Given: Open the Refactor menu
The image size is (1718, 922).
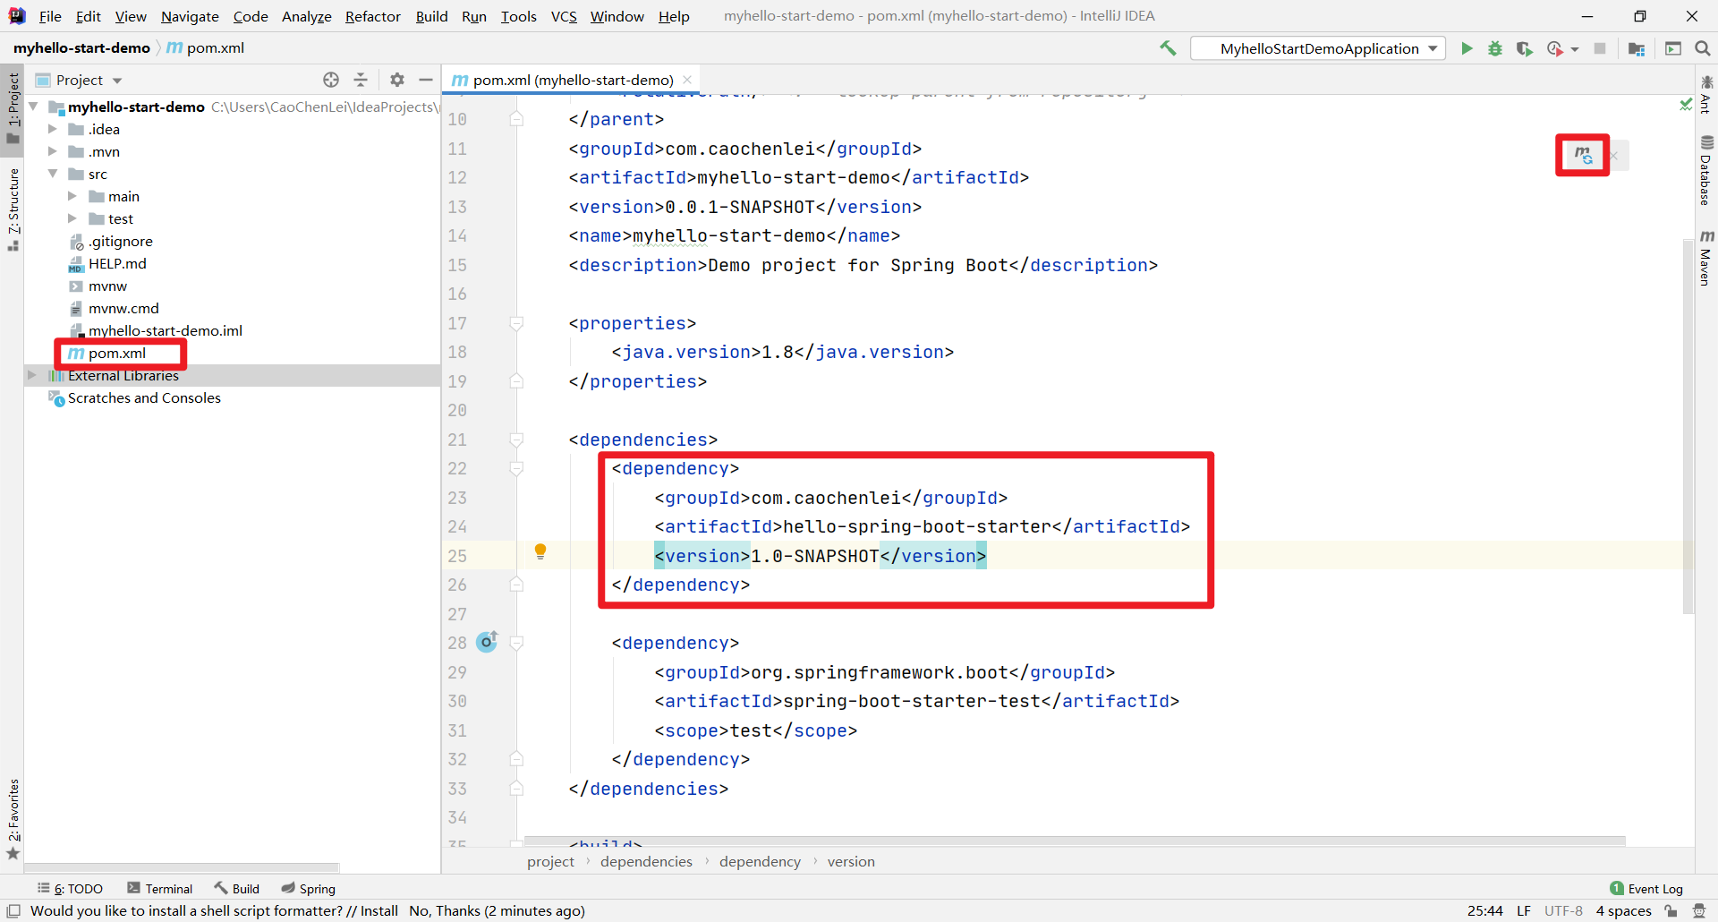Looking at the screenshot, I should click(373, 16).
